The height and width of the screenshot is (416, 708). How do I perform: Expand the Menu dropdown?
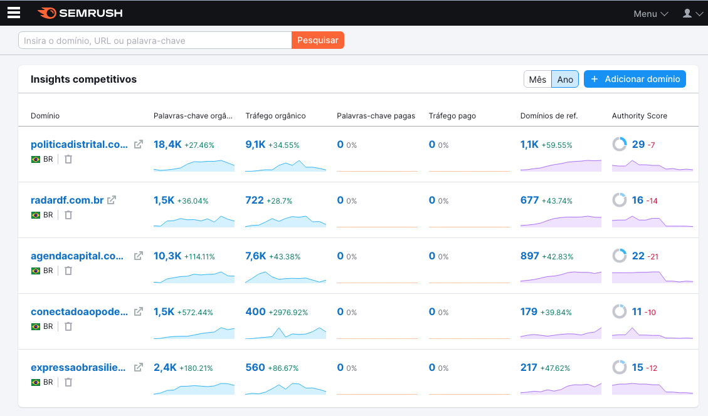click(650, 14)
